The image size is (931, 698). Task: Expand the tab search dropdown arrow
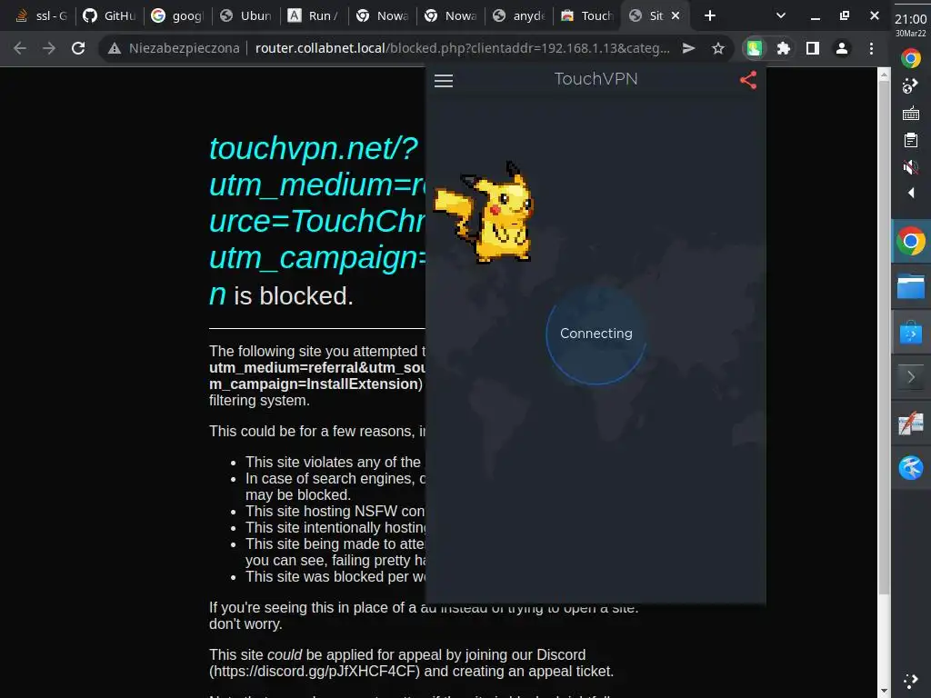point(781,15)
